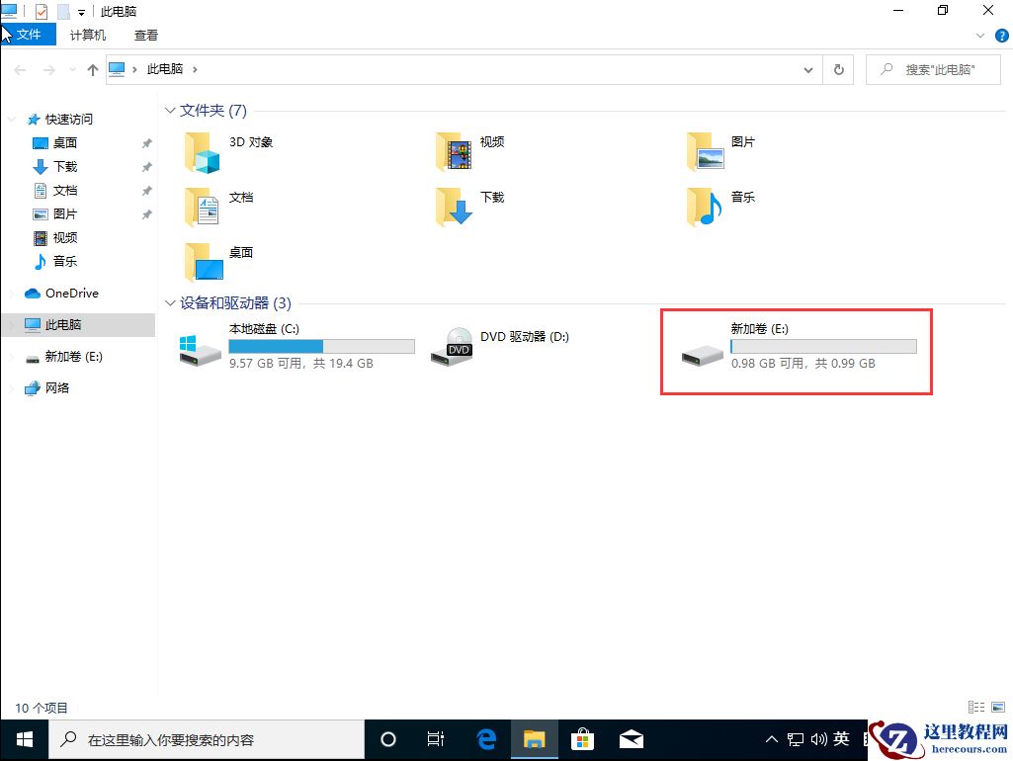The width and height of the screenshot is (1013, 761).
Task: Open the DVD 驱动器 (D:) drive icon
Action: 452,347
